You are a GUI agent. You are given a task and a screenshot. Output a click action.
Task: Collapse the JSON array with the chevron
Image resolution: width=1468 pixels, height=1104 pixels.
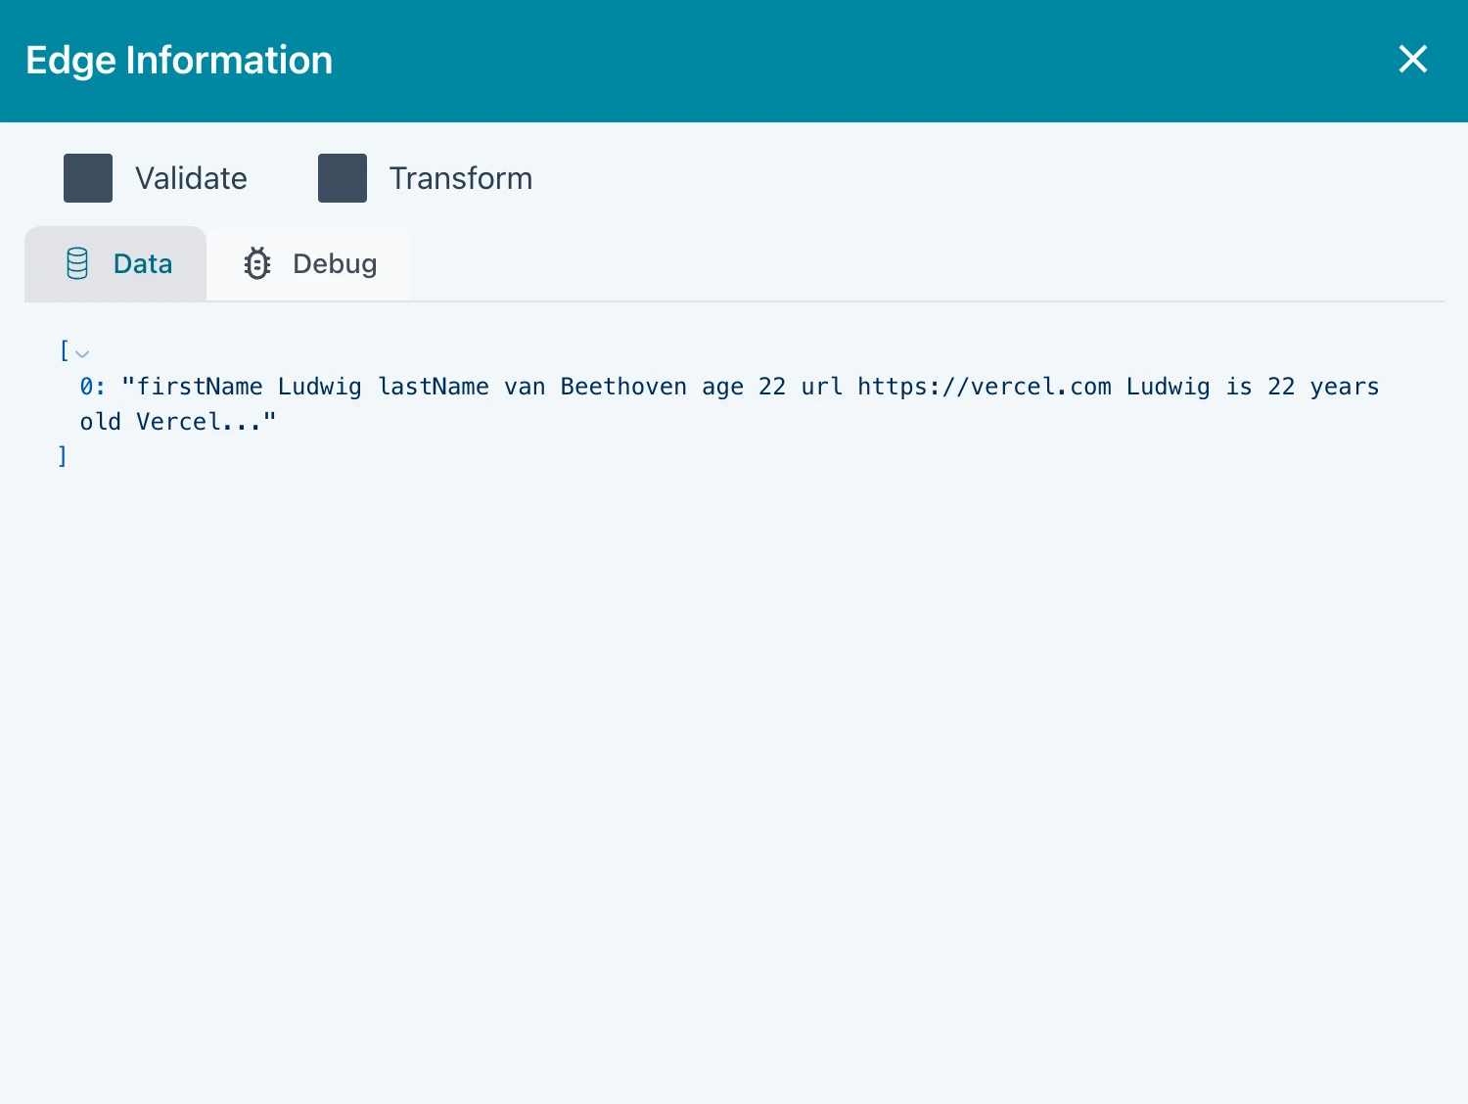(x=82, y=353)
